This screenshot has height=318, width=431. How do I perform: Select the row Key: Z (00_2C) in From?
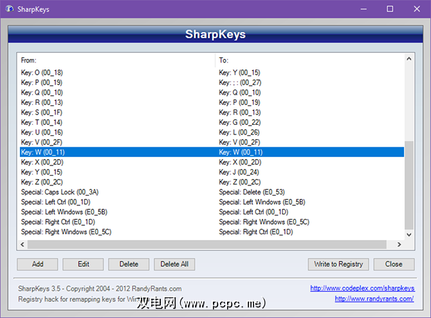(x=42, y=182)
